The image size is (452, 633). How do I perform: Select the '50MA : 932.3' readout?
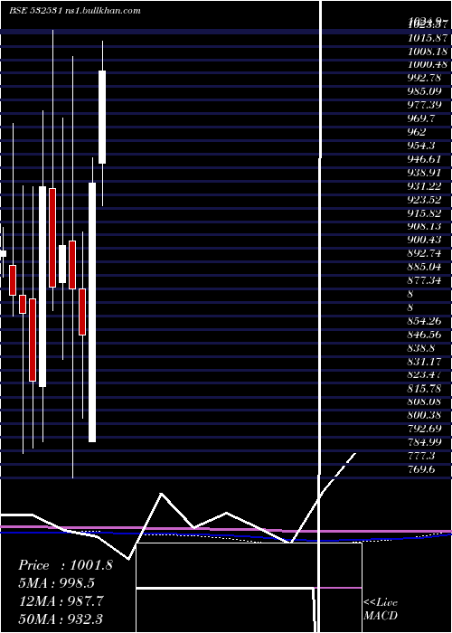tap(61, 619)
